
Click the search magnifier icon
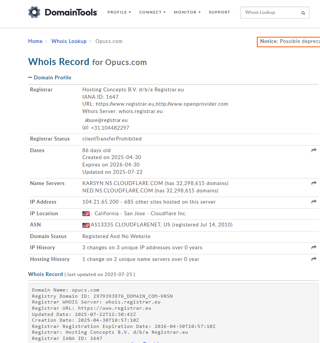303,13
